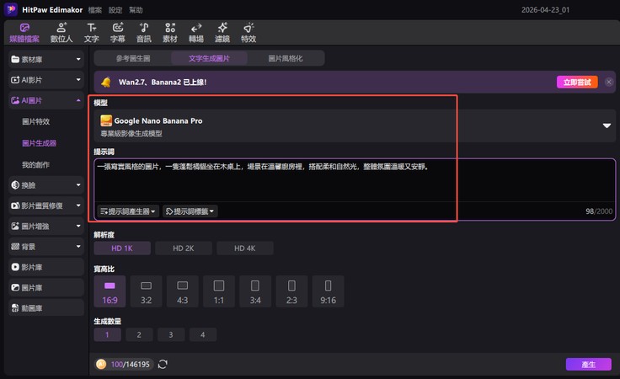Select HD 4K resolution
Image resolution: width=620 pixels, height=379 pixels.
245,248
